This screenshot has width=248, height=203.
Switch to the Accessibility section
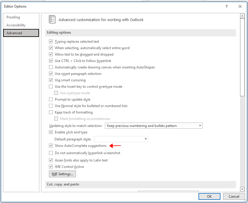point(16,25)
